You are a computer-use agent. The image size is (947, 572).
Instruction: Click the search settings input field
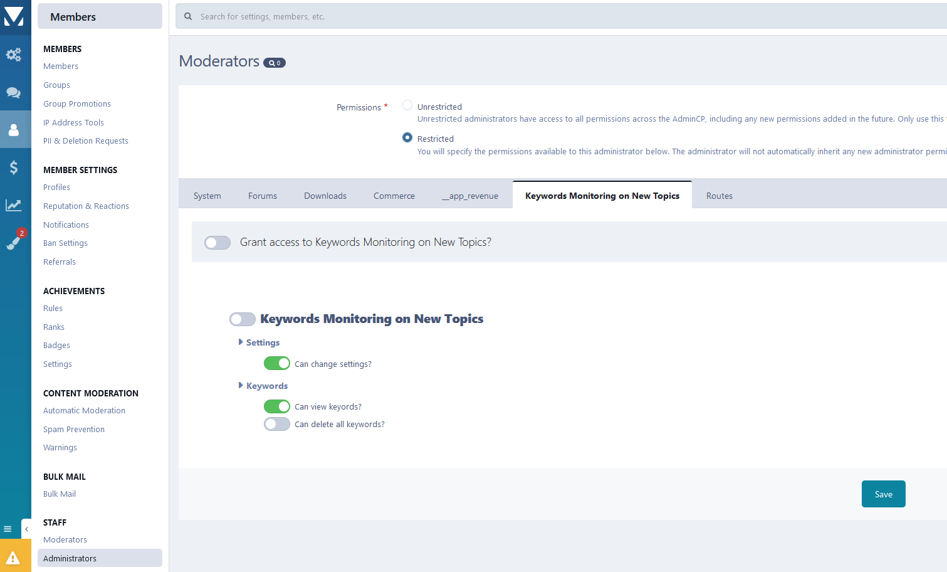564,17
